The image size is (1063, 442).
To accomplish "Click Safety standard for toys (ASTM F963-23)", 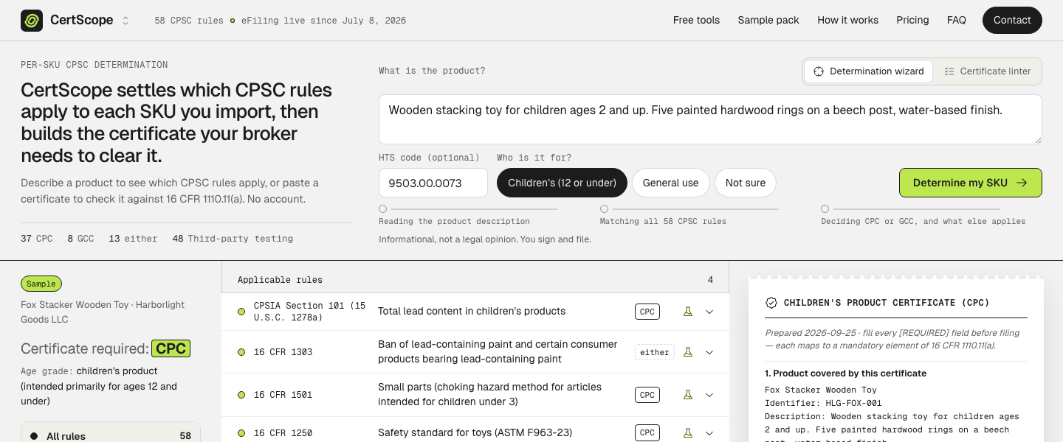I will pos(475,433).
